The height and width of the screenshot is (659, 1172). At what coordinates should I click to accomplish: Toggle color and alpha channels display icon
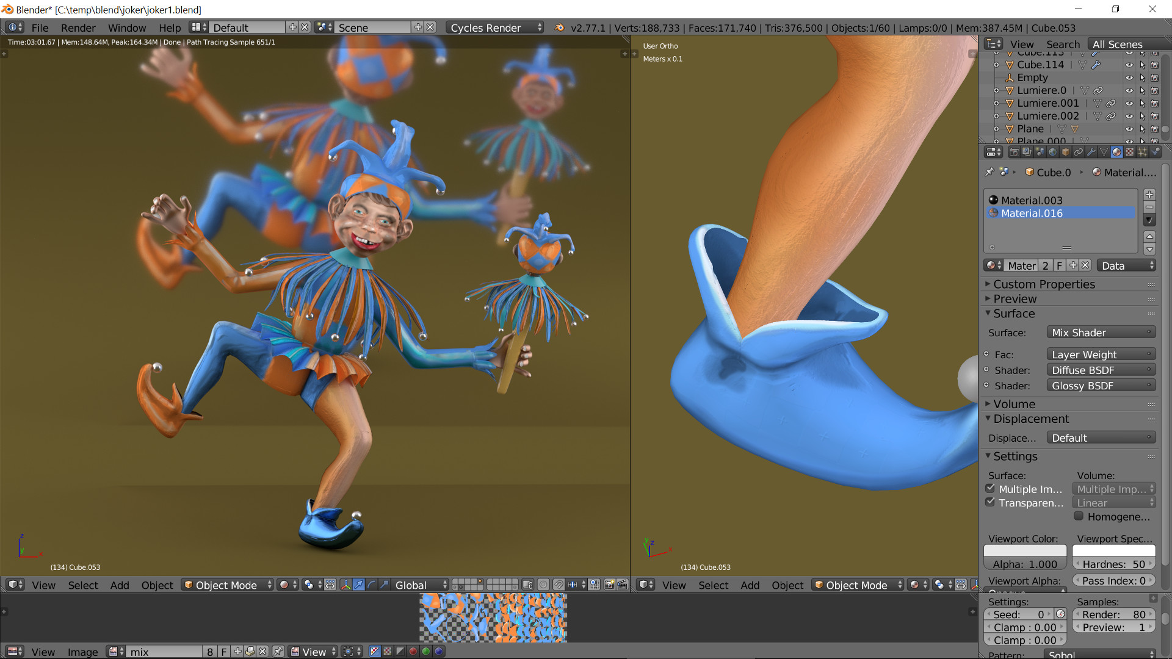click(375, 652)
